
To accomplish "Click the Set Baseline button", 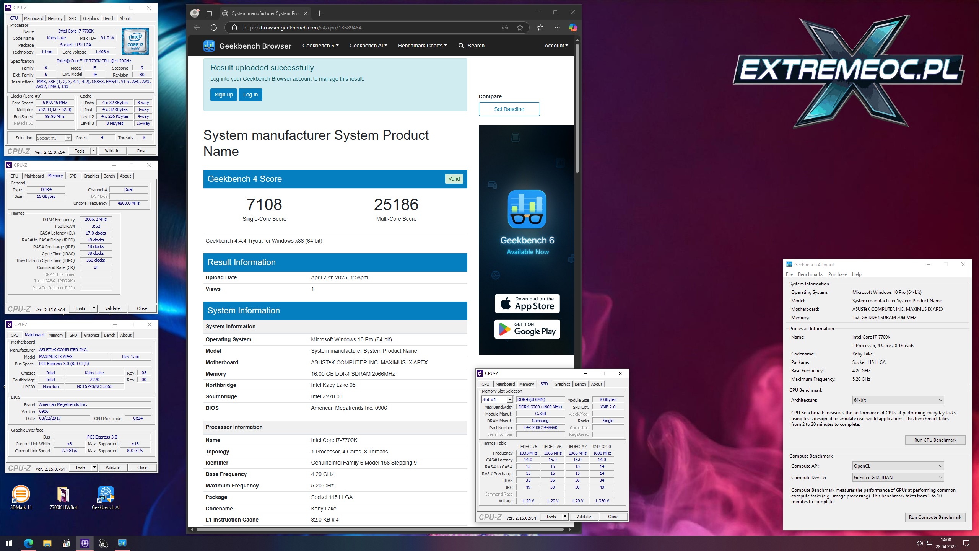I will (x=509, y=109).
